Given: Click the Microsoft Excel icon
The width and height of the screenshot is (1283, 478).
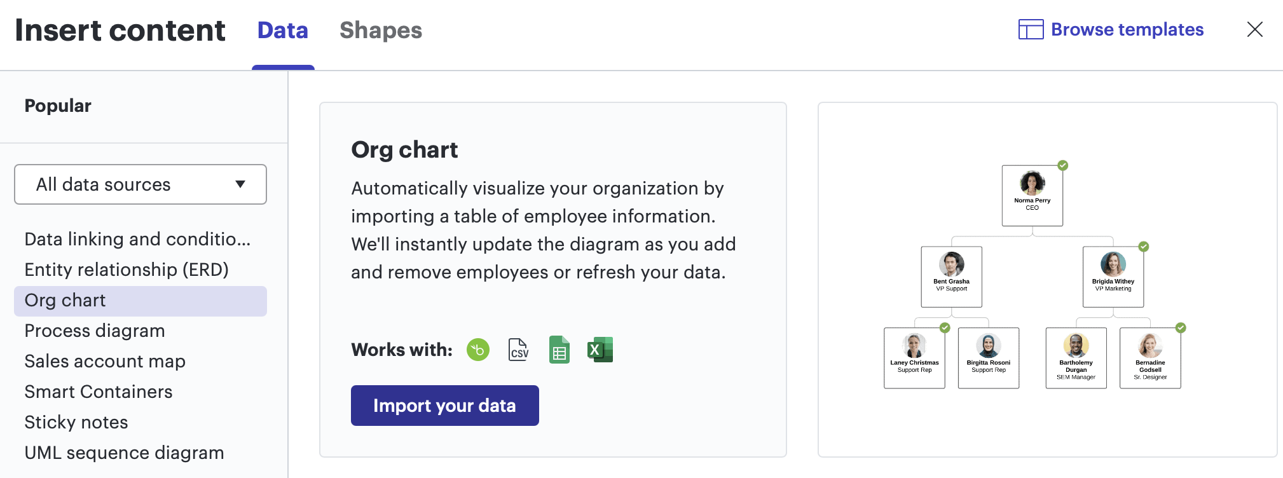Looking at the screenshot, I should tap(600, 350).
